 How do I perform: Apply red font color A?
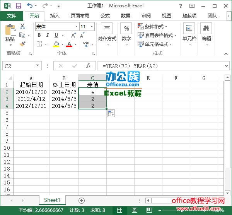(x=69, y=44)
